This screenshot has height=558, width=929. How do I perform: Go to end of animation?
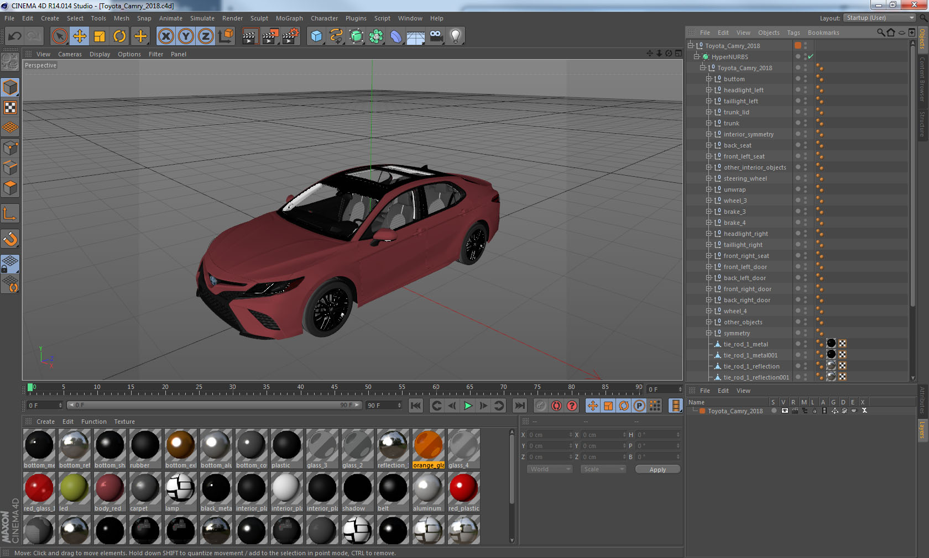(520, 406)
